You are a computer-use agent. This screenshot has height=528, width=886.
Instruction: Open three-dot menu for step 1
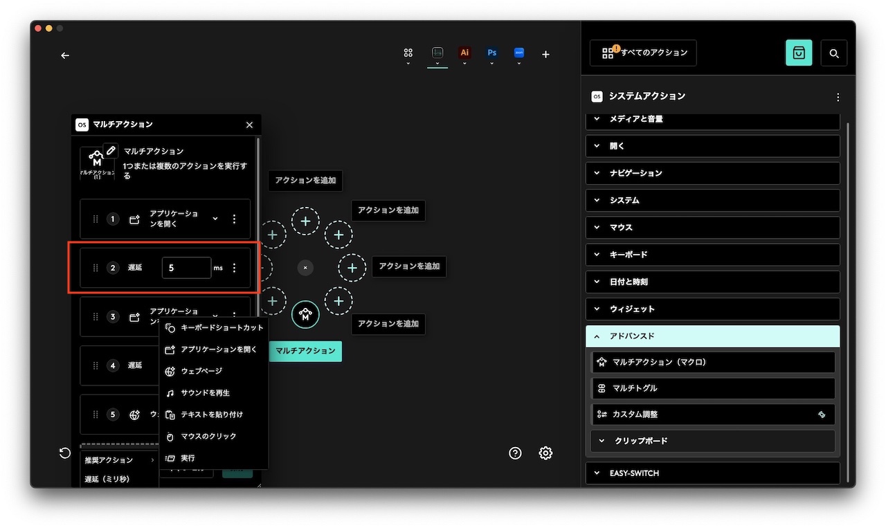click(x=234, y=219)
